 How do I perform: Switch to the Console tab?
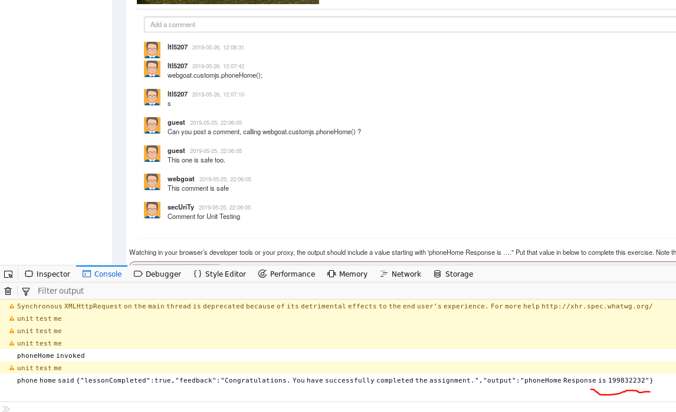pyautogui.click(x=101, y=274)
